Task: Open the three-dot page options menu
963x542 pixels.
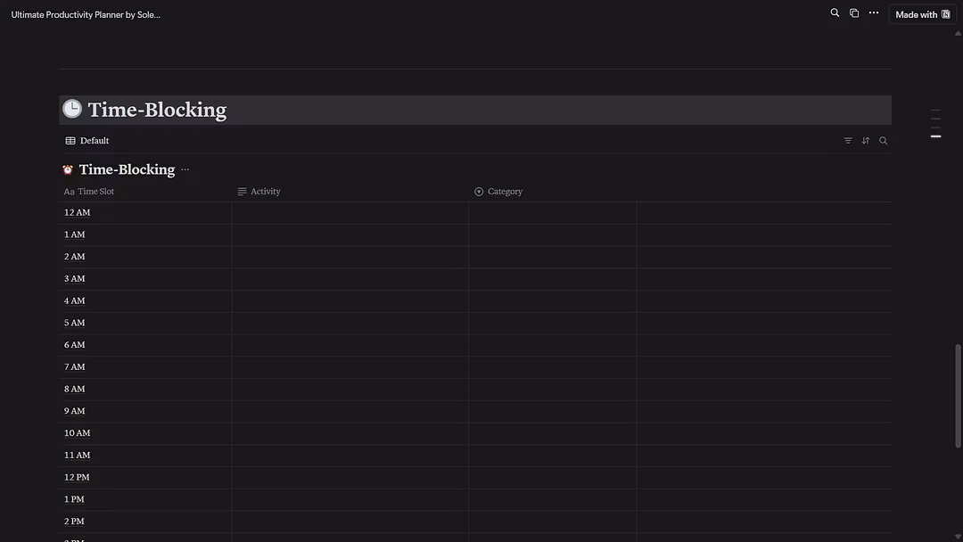Action: tap(874, 13)
